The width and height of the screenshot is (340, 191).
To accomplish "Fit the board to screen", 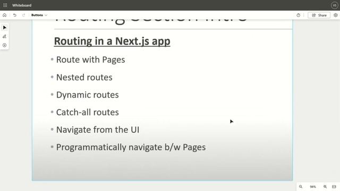I will 334,187.
